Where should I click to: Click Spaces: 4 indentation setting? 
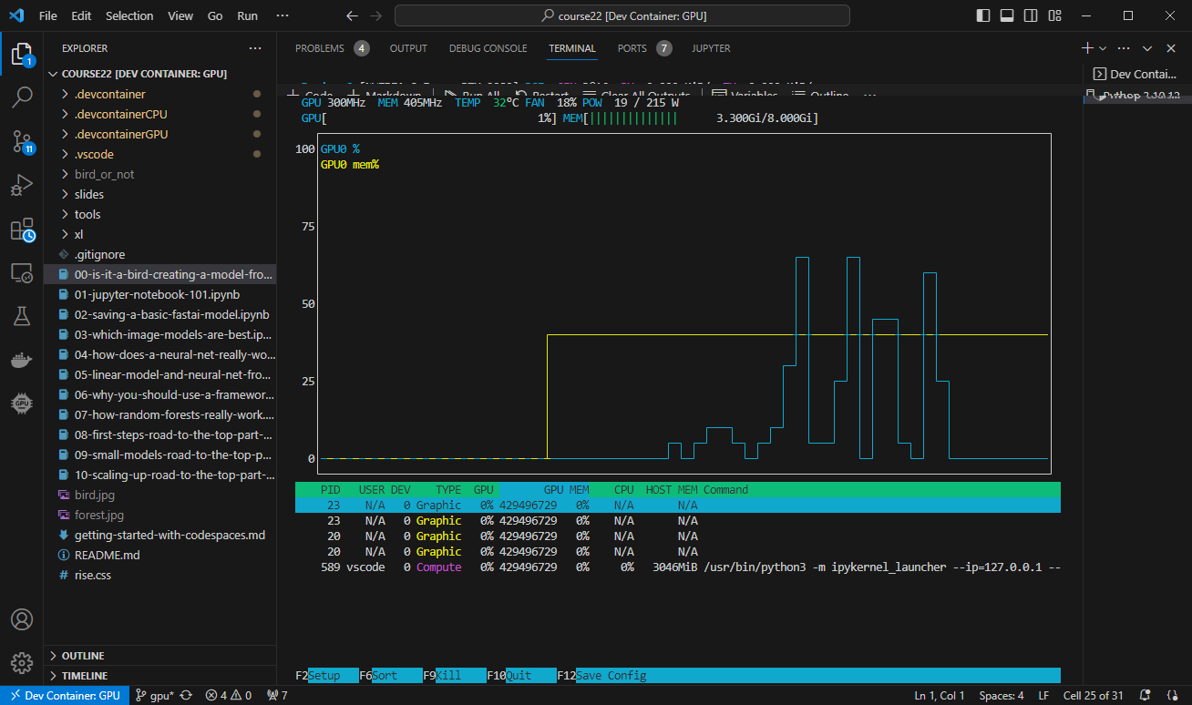click(1002, 696)
